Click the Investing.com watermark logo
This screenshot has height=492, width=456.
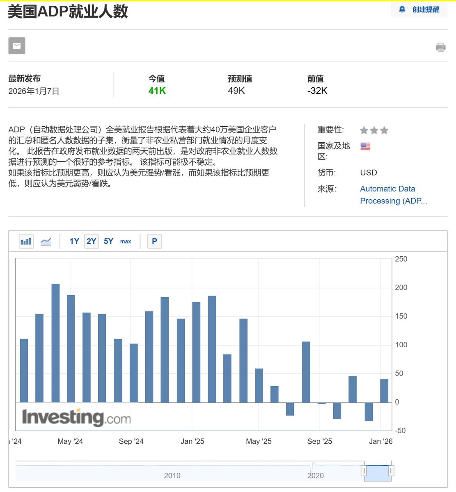(x=76, y=418)
